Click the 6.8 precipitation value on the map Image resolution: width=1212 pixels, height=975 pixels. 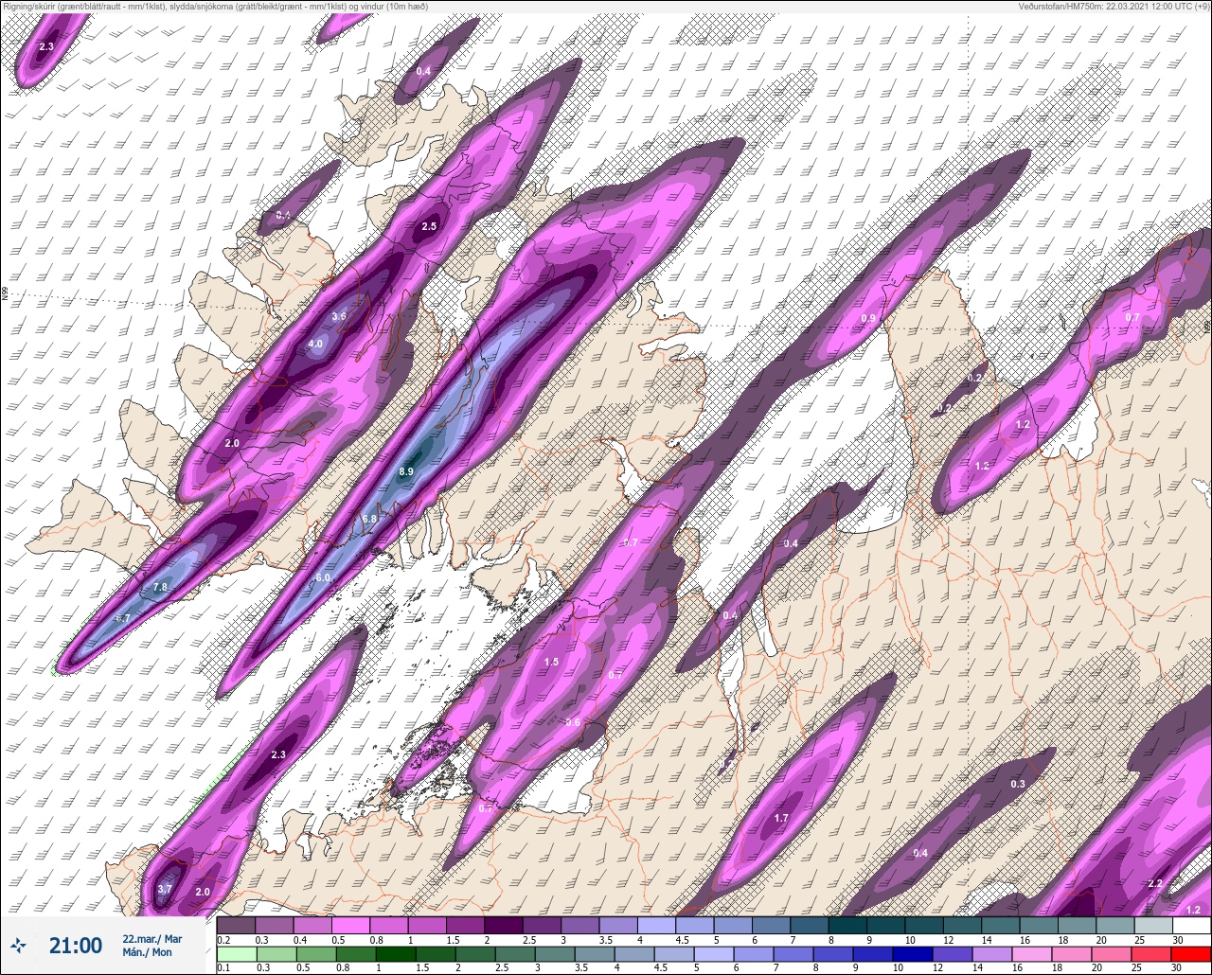point(370,519)
